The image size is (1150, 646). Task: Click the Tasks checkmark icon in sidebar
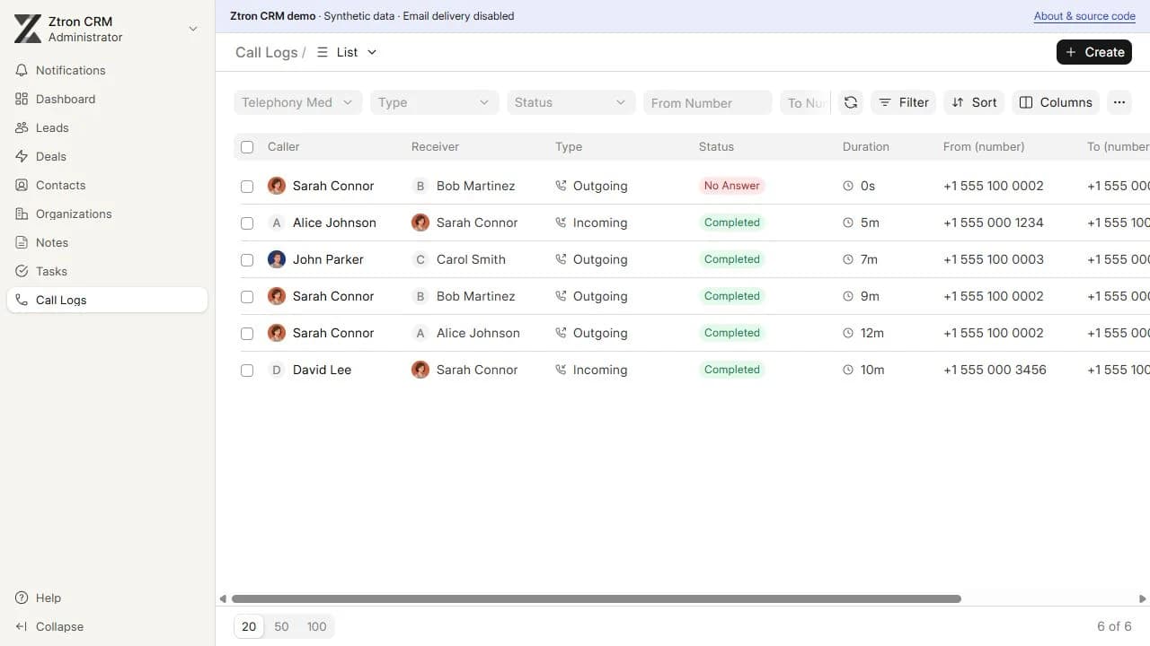pos(22,271)
